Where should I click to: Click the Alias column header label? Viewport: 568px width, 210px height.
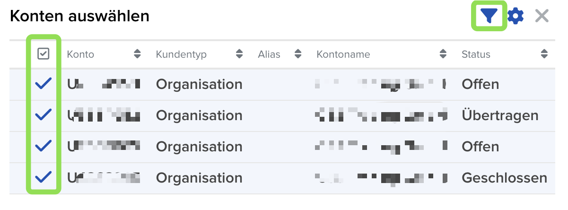click(x=269, y=54)
